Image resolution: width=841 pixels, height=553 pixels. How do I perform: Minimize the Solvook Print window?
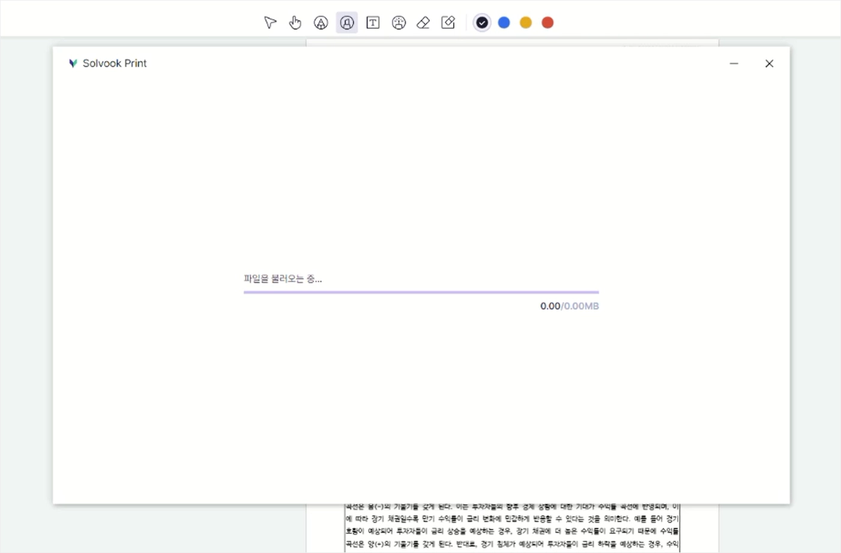(x=734, y=63)
